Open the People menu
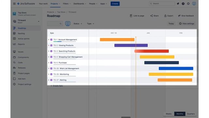The height and width of the screenshot is (118, 209). (93, 4)
